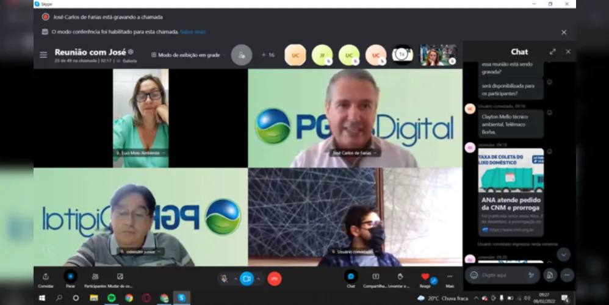Expand camera options arrow
The height and width of the screenshot is (305, 609).
[258, 279]
